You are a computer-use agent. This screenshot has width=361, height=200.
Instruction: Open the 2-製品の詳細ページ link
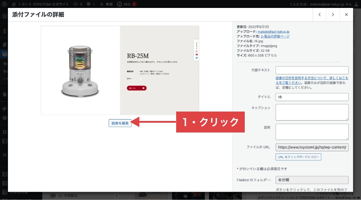(x=275, y=36)
